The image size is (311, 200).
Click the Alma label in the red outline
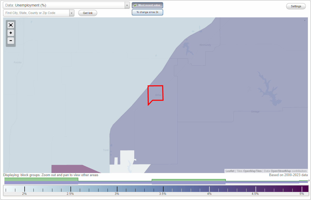point(158,95)
